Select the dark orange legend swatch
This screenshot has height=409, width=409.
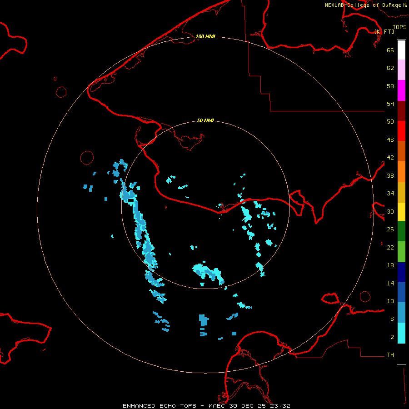[401, 151]
